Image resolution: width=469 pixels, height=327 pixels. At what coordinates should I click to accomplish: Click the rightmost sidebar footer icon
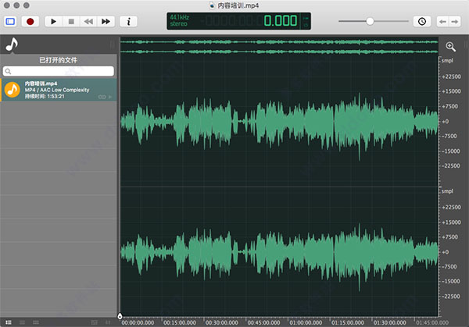click(x=108, y=322)
